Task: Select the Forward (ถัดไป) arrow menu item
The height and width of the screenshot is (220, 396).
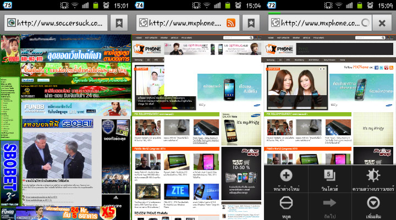Action: pyautogui.click(x=329, y=207)
